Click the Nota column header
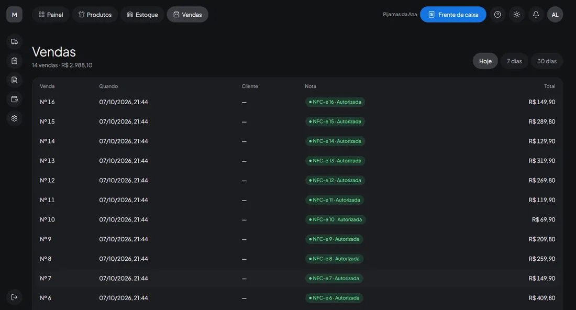576x310 pixels. point(311,86)
